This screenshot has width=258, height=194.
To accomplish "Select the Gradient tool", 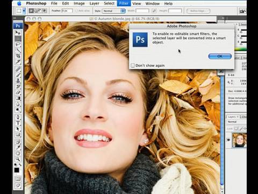I will [x=18, y=98].
